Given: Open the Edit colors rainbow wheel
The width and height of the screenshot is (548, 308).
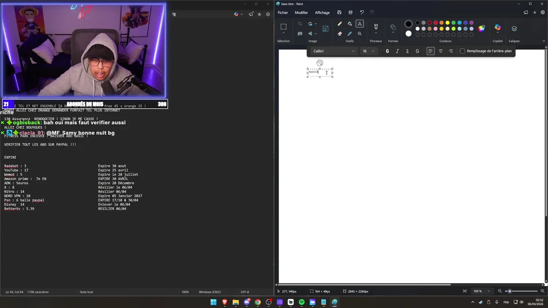Looking at the screenshot, I should [x=482, y=29].
